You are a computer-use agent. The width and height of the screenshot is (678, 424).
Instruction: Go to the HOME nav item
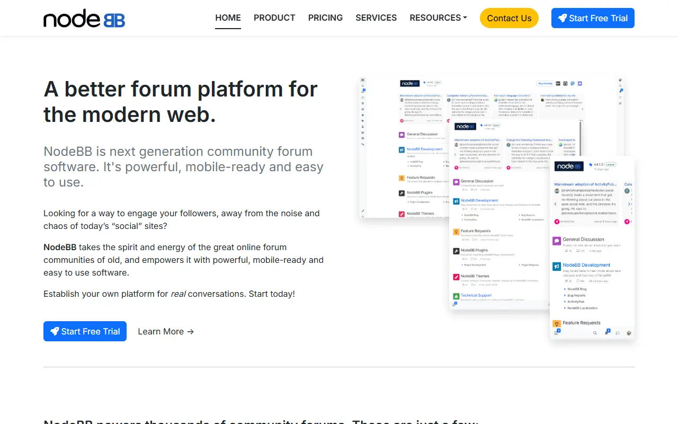tap(228, 18)
